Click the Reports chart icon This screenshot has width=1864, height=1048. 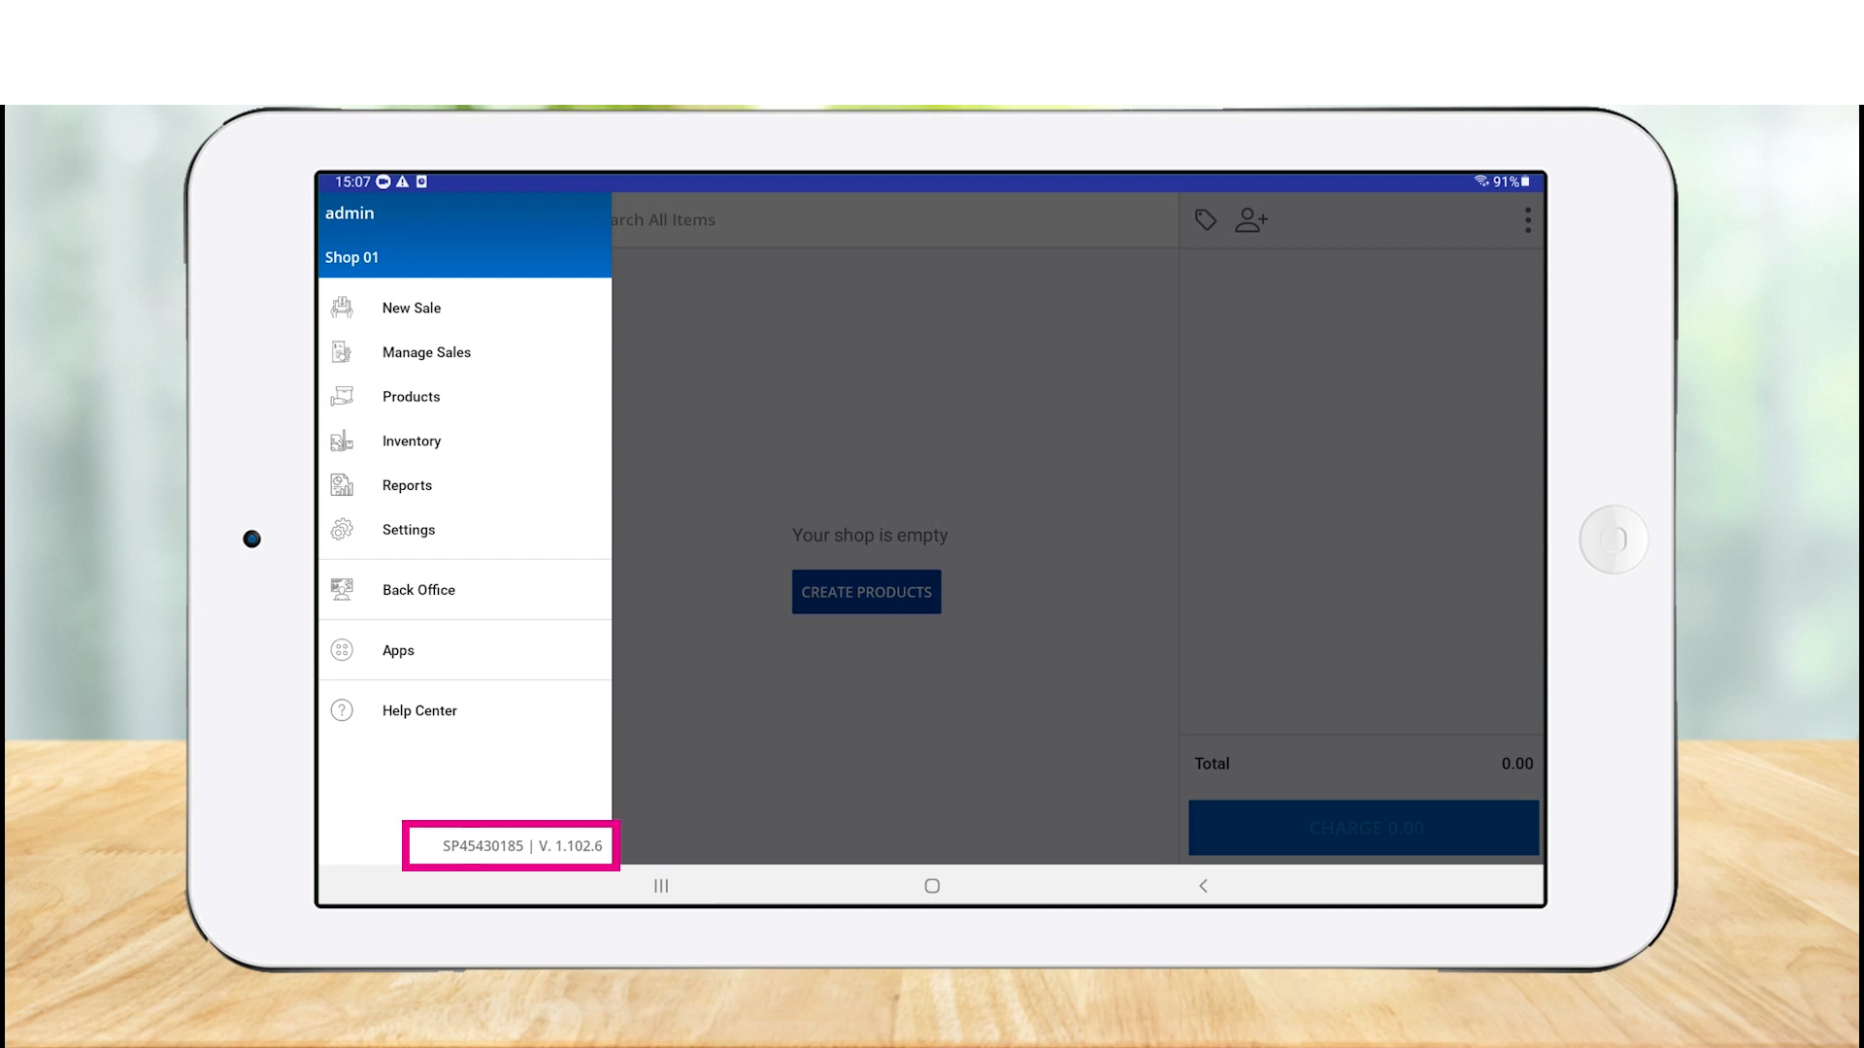point(342,485)
